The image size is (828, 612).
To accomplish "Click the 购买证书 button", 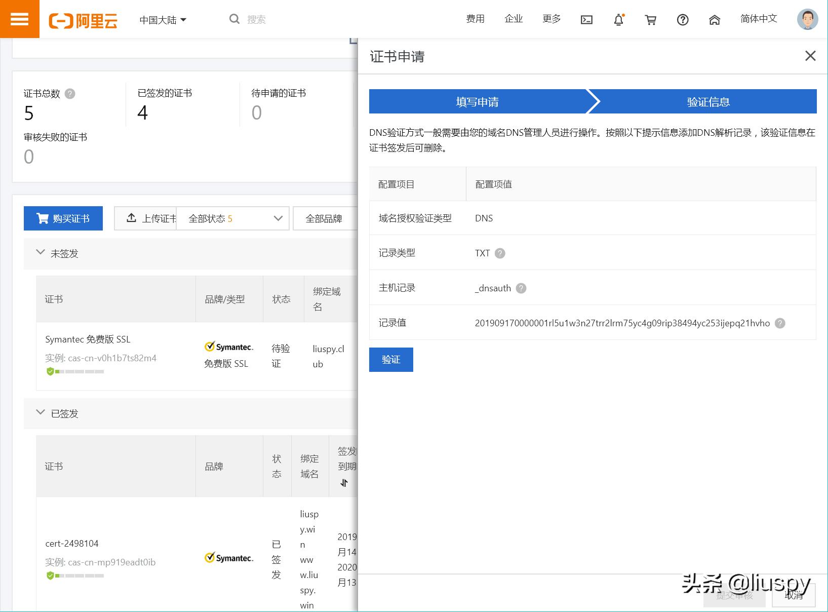I will 63,218.
